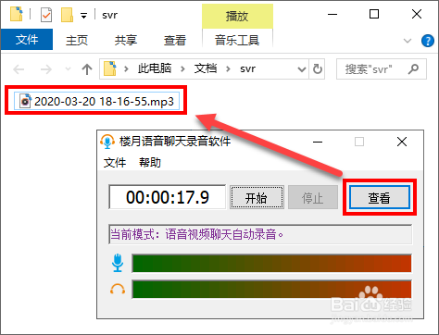Close the recorder software window
This screenshot has width=439, height=335.
pyautogui.click(x=402, y=142)
